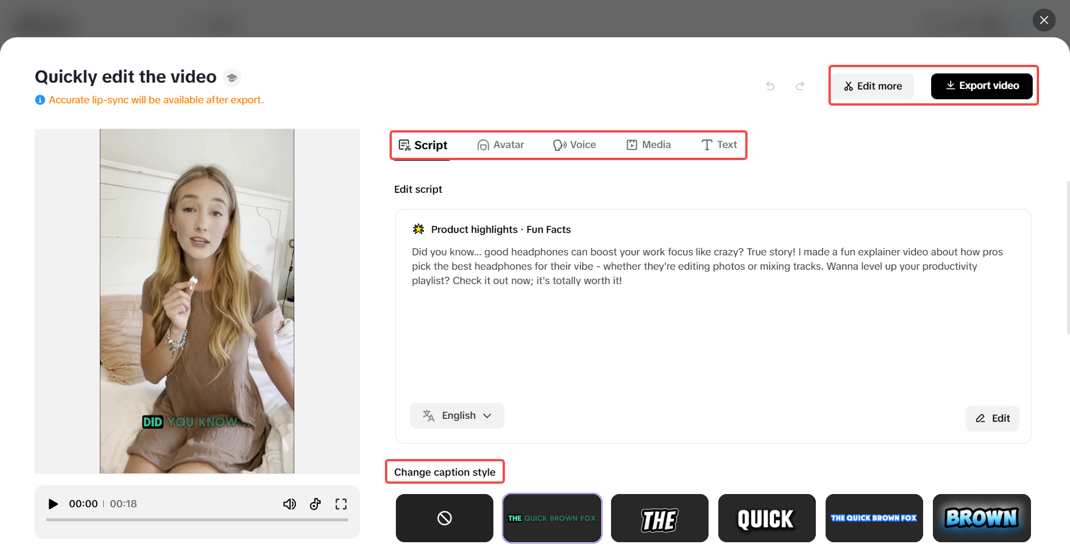Close the quick edit dialog
This screenshot has height=556, width=1070.
(1044, 20)
